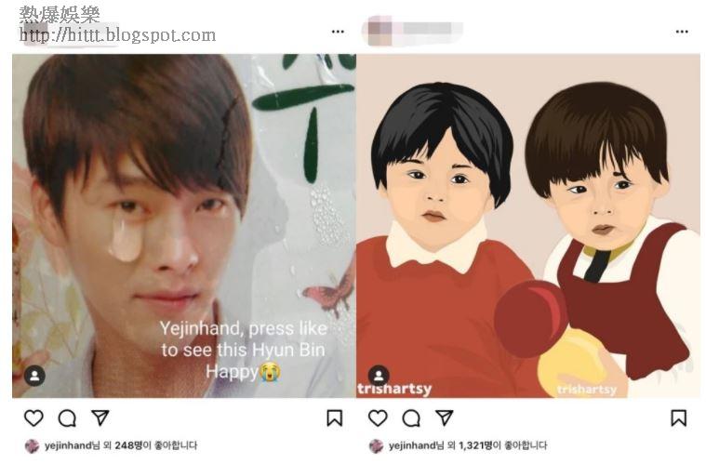Open the crying Hyun Bin photo
706x464 pixels.
point(183,226)
